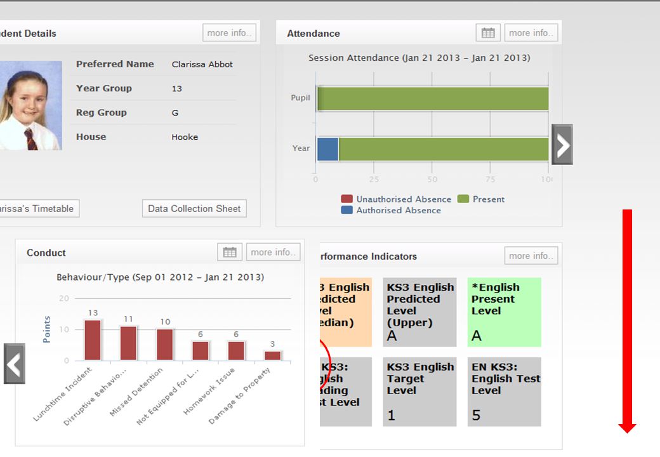Click the Performance Indicators panel heading

(x=368, y=256)
